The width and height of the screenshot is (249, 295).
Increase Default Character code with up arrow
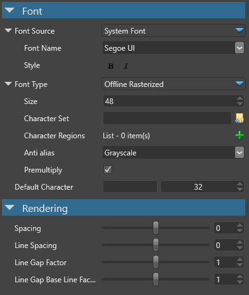pyautogui.click(x=239, y=184)
